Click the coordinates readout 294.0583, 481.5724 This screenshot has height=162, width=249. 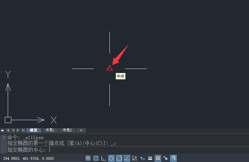(29, 158)
